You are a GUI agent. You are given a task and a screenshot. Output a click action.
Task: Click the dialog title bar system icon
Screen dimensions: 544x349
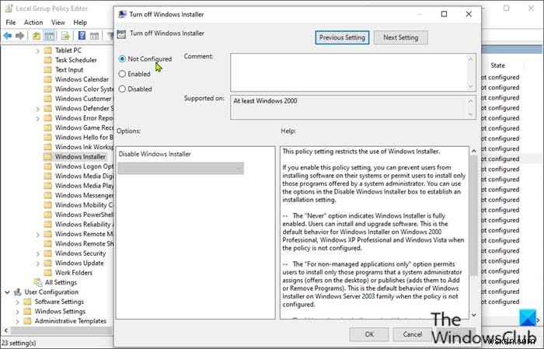click(122, 14)
